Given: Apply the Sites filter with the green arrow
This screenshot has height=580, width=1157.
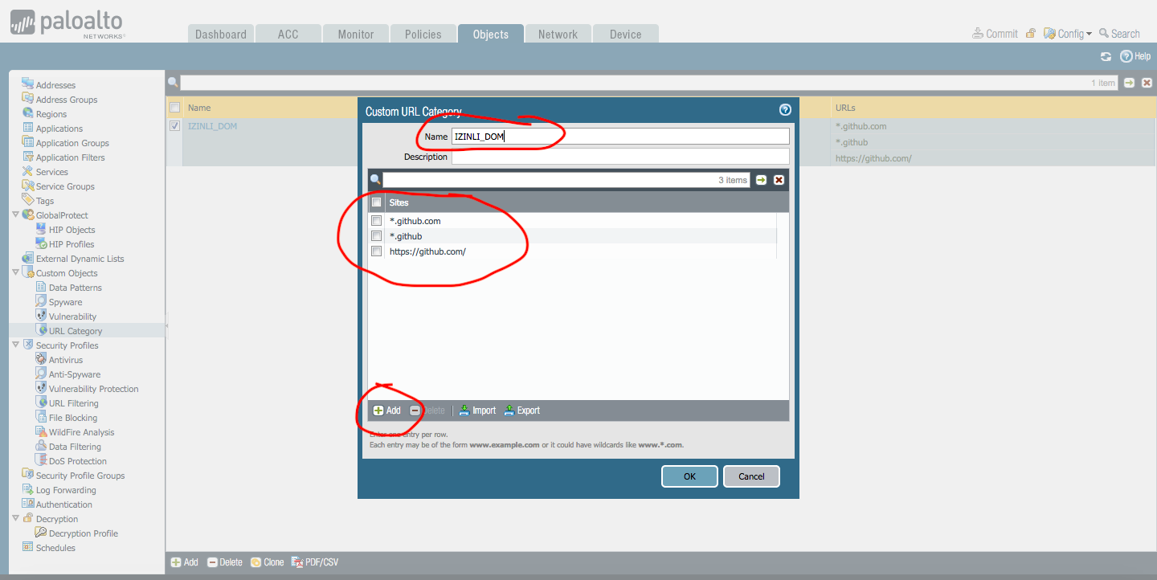Looking at the screenshot, I should [x=761, y=180].
